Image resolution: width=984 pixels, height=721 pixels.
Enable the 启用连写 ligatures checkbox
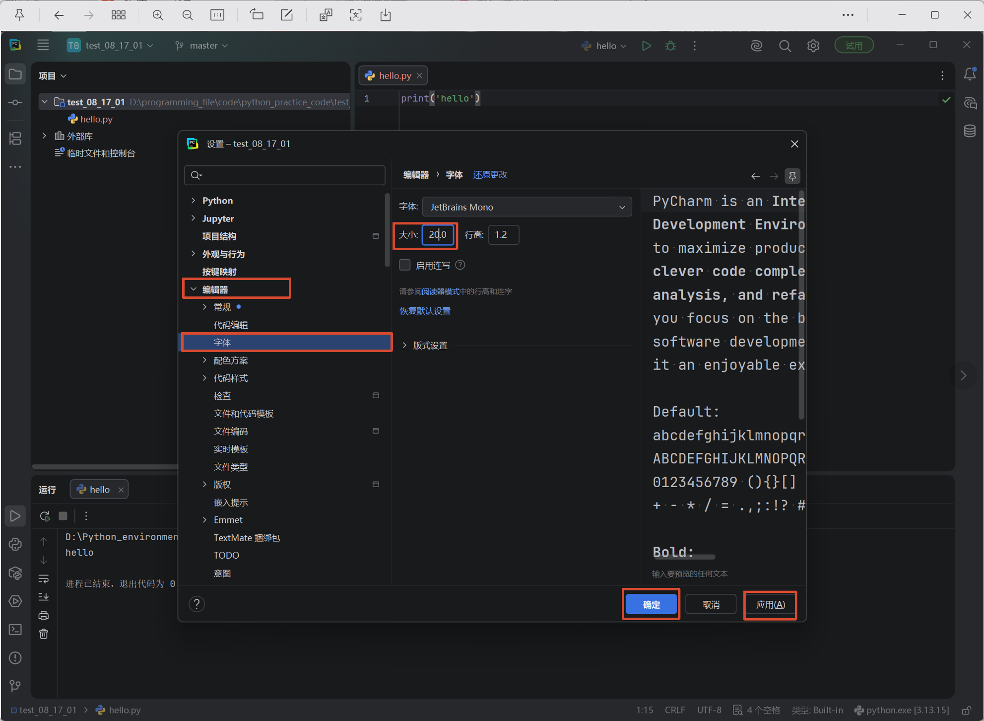[405, 265]
